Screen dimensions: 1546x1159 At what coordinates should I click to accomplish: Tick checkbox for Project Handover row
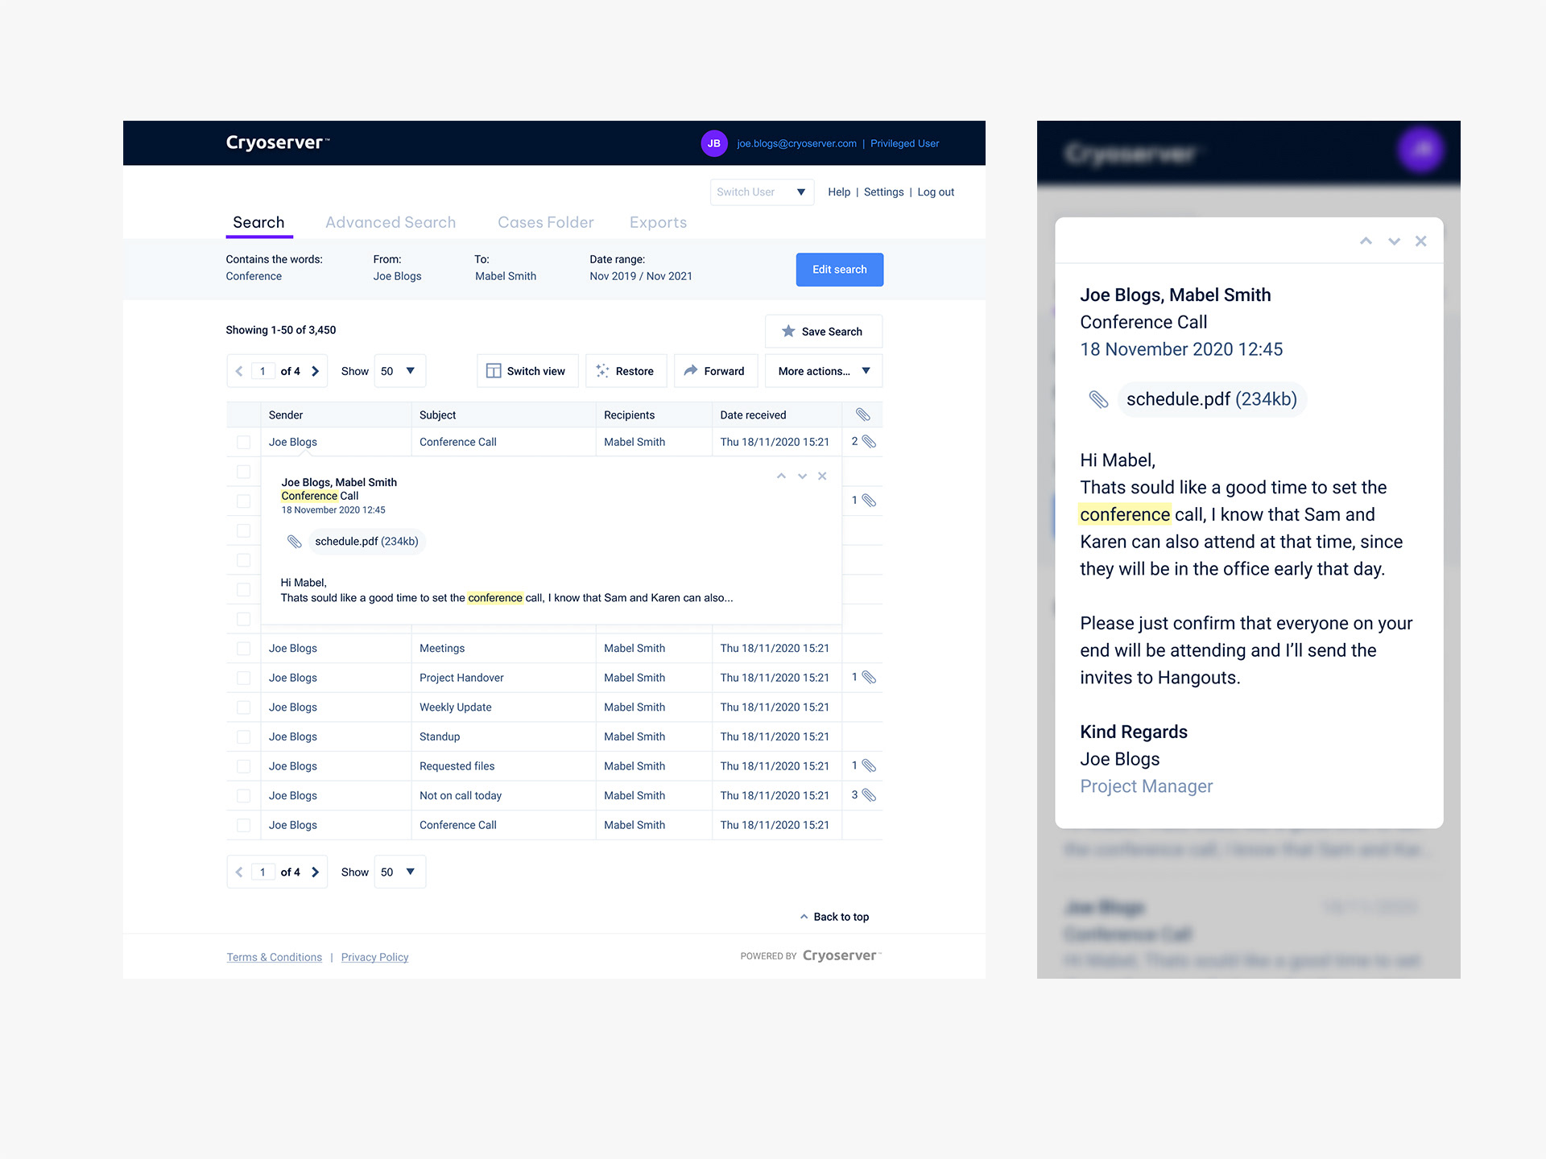pos(243,678)
